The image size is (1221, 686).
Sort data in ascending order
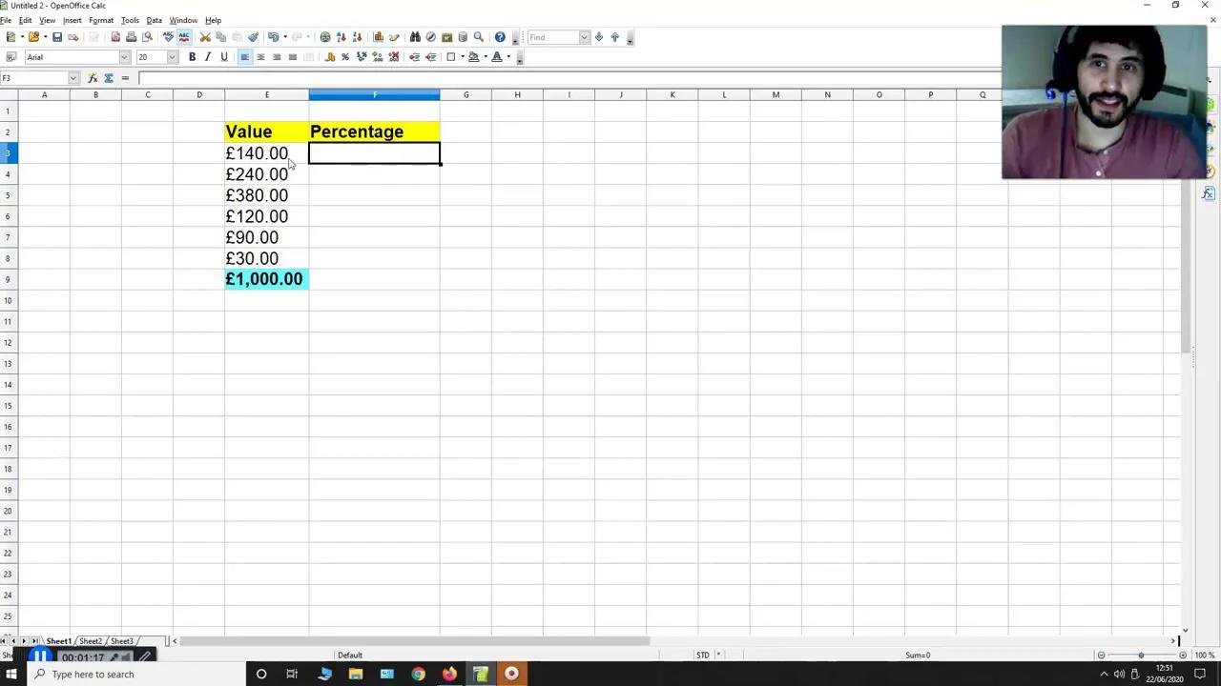click(341, 37)
